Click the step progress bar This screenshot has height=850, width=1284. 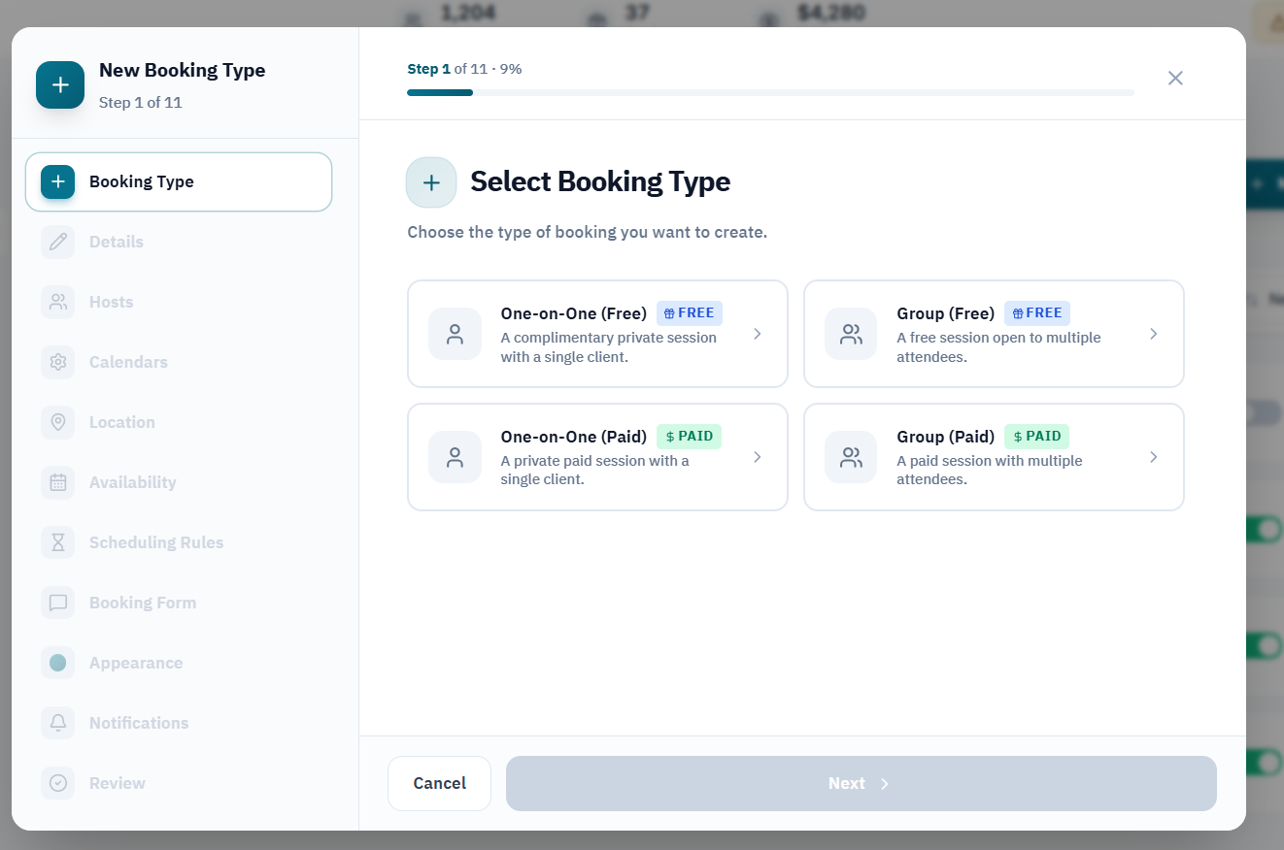[770, 92]
